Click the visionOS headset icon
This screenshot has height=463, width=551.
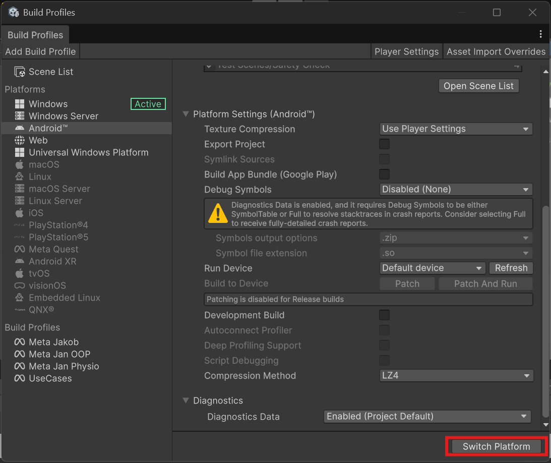(20, 285)
